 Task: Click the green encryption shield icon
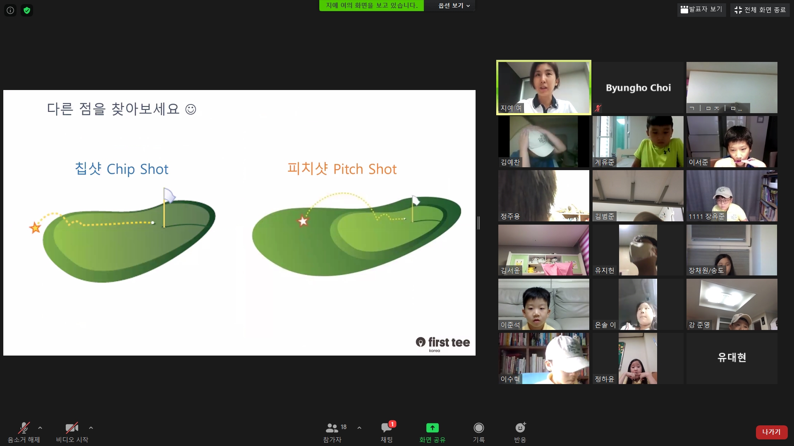tap(27, 10)
